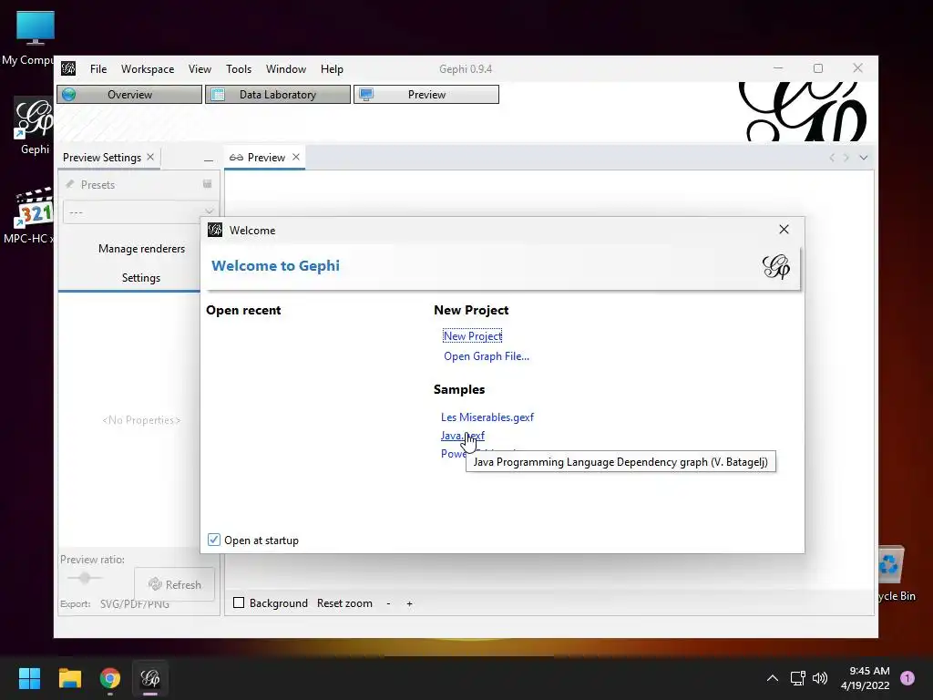
Task: Adjust the Preview ratio slider
Action: click(x=85, y=577)
